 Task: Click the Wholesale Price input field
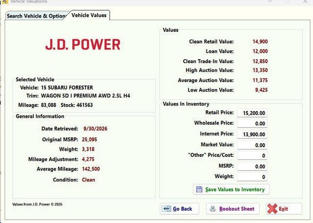pos(252,124)
